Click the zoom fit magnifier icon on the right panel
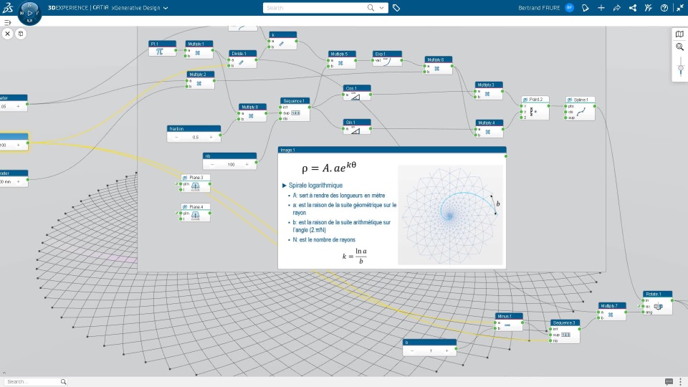688x387 pixels. [679, 47]
